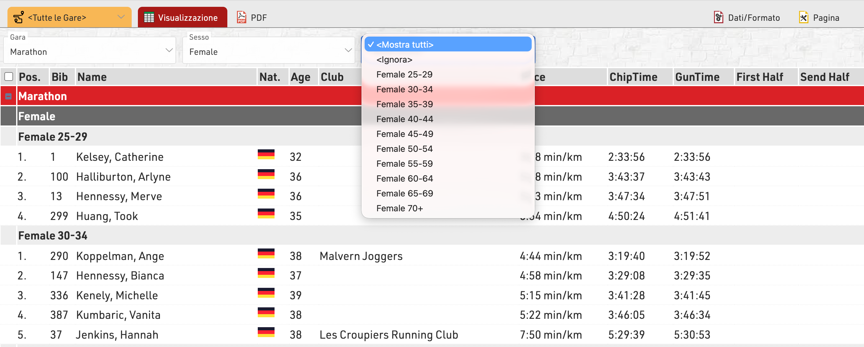
Task: Open the Sesso dropdown showing Female
Action: (x=268, y=51)
